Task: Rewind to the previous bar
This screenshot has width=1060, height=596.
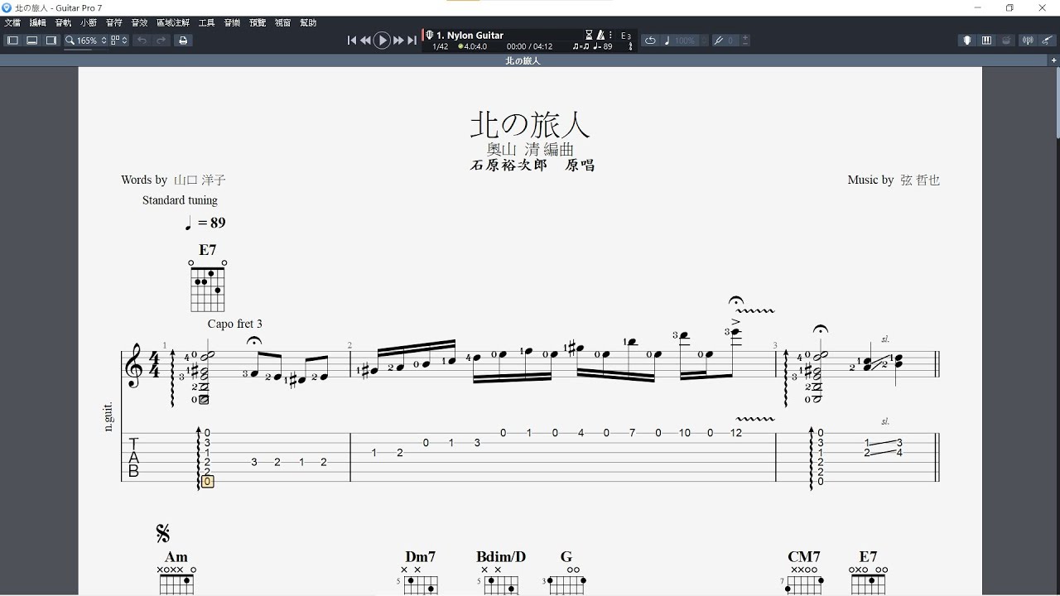Action: [365, 41]
